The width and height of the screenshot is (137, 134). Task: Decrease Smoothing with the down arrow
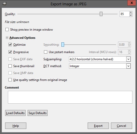(129, 46)
